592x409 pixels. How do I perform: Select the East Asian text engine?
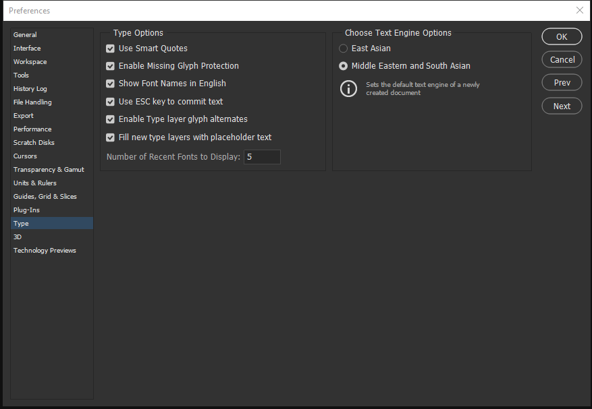344,49
